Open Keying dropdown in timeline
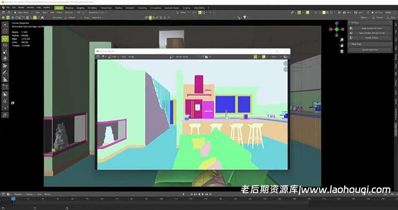This screenshot has height=210, width=398. [x=31, y=194]
